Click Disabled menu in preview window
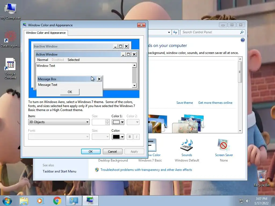275x206 pixels. [x=58, y=60]
